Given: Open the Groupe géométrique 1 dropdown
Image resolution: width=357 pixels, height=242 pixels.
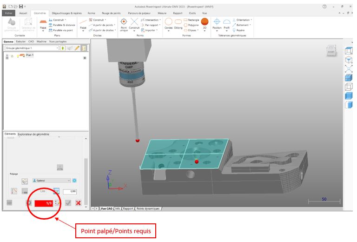Looking at the screenshot, I should point(57,48).
